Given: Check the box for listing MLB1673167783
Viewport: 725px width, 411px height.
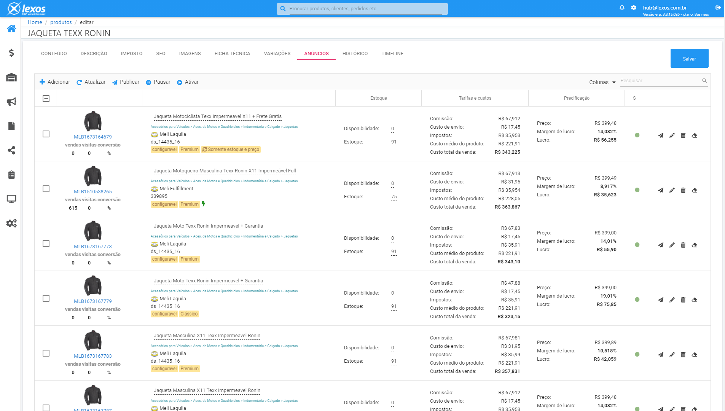Looking at the screenshot, I should (46, 353).
